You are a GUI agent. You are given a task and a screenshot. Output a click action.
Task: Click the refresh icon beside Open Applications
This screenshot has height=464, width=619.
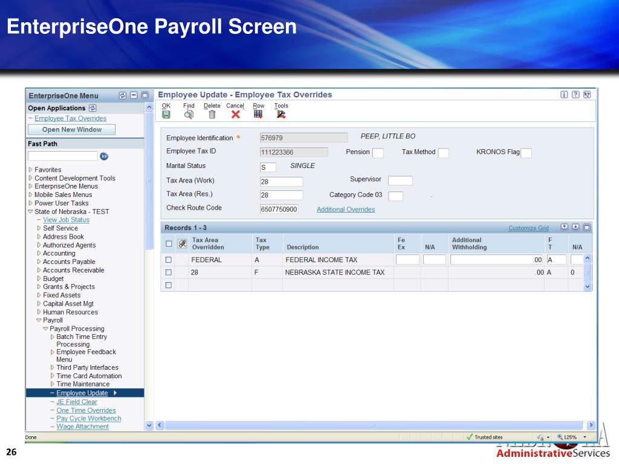92,108
